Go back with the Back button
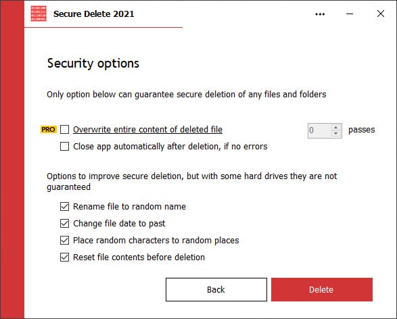The height and width of the screenshot is (319, 397). (x=216, y=290)
